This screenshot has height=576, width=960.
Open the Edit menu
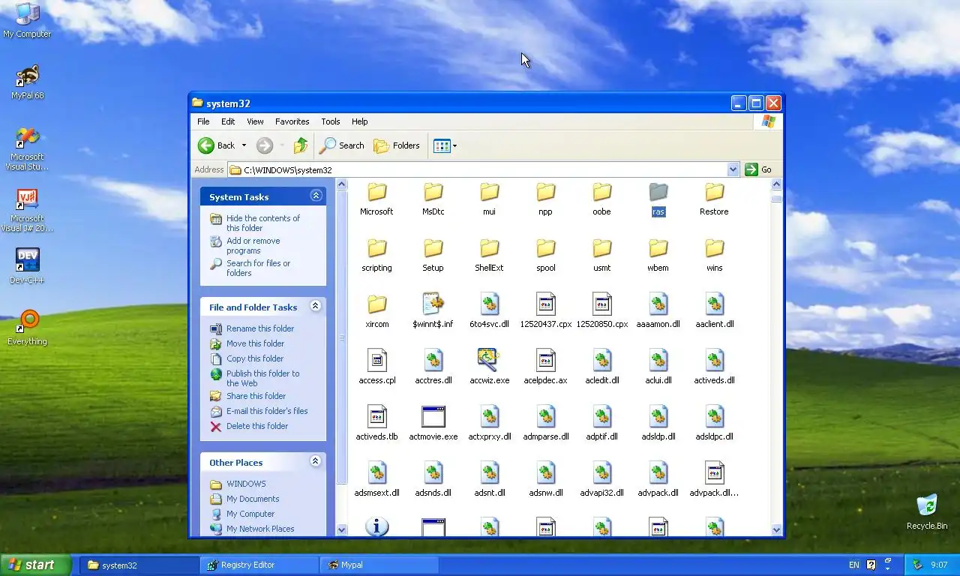click(228, 121)
